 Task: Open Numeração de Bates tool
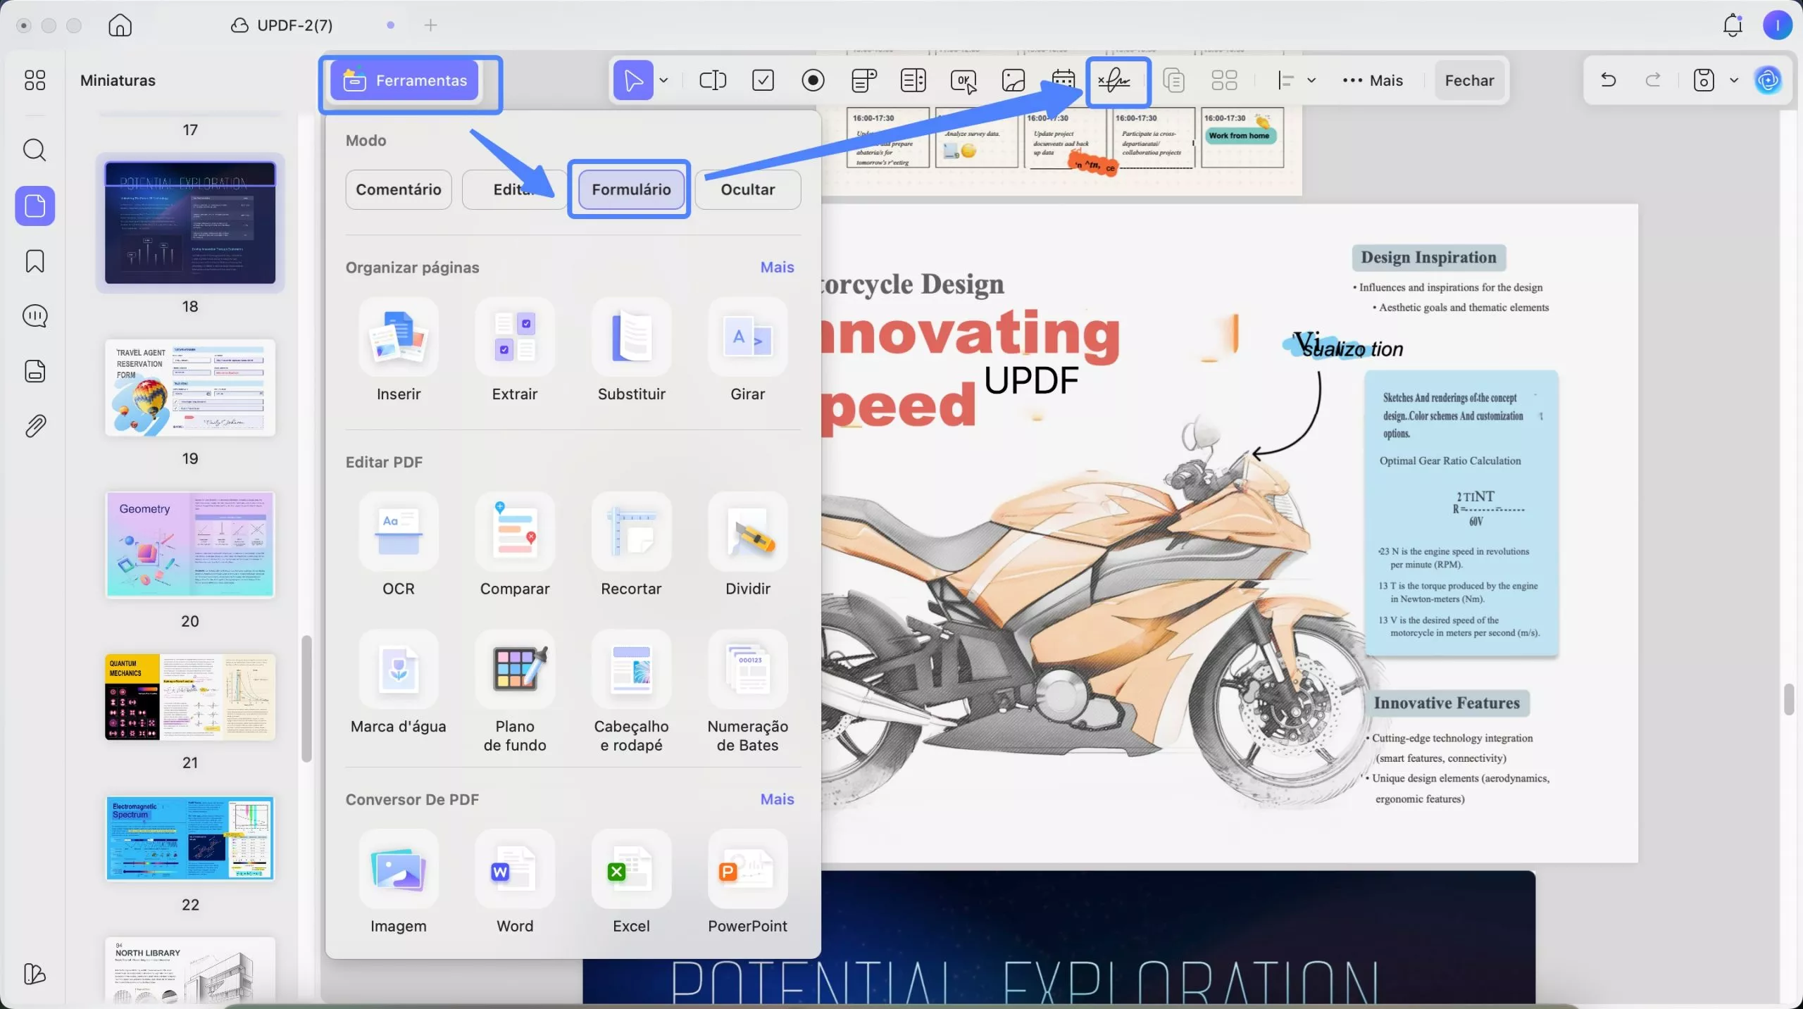click(x=748, y=692)
